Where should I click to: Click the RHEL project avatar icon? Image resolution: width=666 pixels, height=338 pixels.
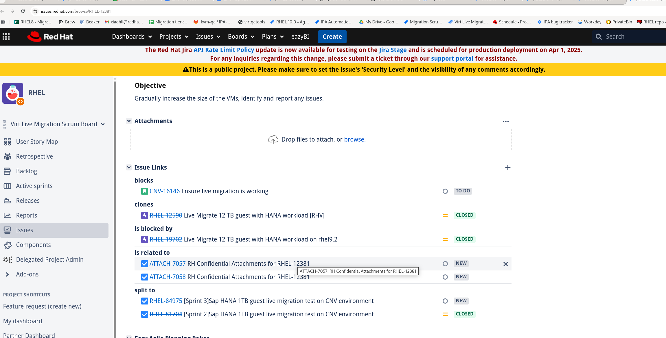(x=13, y=93)
